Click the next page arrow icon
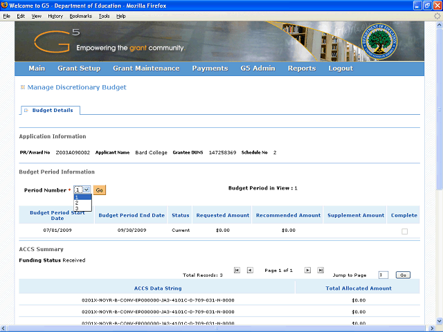 click(x=308, y=270)
